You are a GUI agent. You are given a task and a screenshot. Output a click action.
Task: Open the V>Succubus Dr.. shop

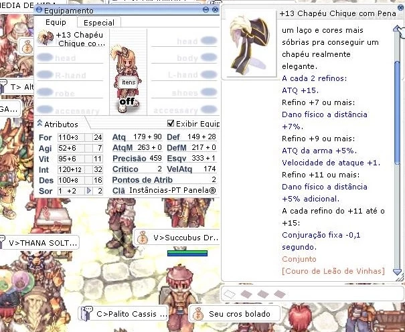coord(177,238)
